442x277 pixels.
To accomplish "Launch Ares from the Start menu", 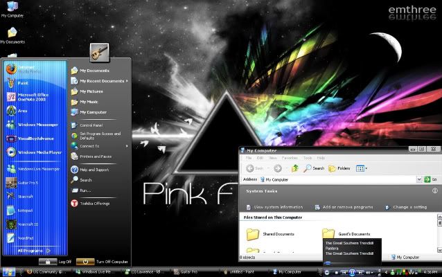I will click(x=35, y=111).
